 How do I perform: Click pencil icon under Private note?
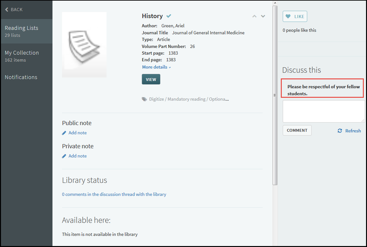[64, 156]
